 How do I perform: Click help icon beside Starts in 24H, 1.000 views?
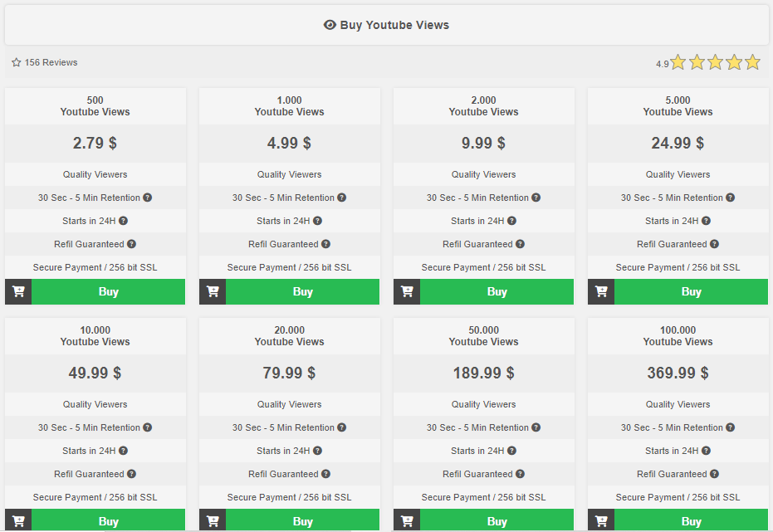point(318,221)
